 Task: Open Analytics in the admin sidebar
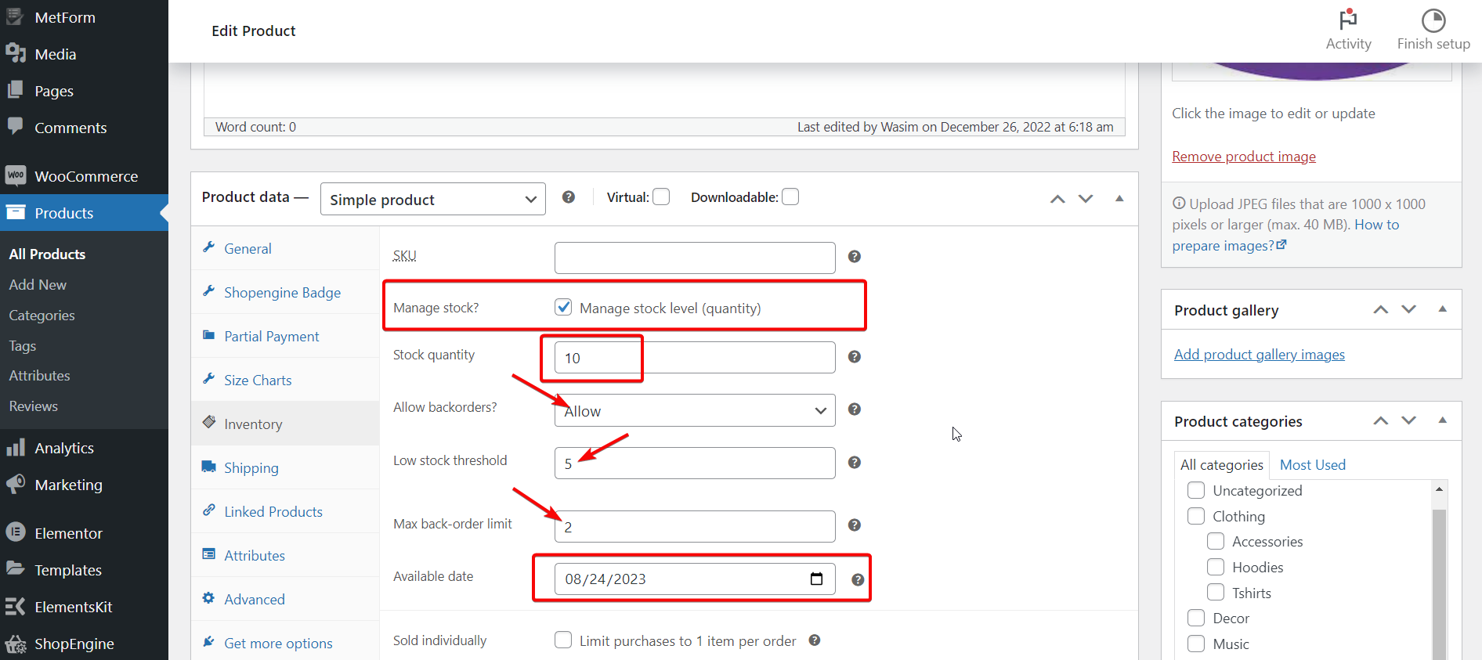[64, 449]
